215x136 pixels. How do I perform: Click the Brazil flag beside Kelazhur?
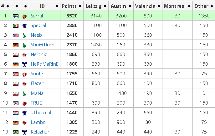tap(16, 132)
